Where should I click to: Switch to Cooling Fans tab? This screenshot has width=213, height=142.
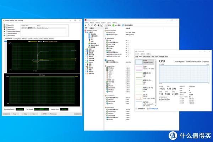pos(17,39)
